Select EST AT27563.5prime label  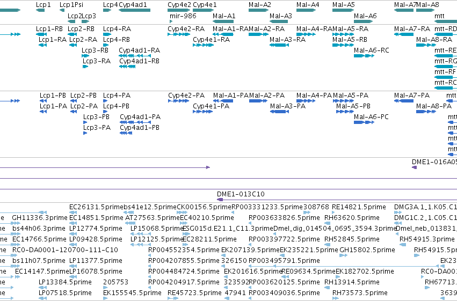click(x=153, y=218)
